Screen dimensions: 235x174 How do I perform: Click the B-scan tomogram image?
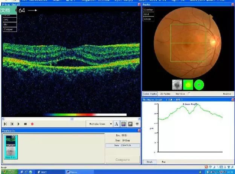tap(71, 61)
